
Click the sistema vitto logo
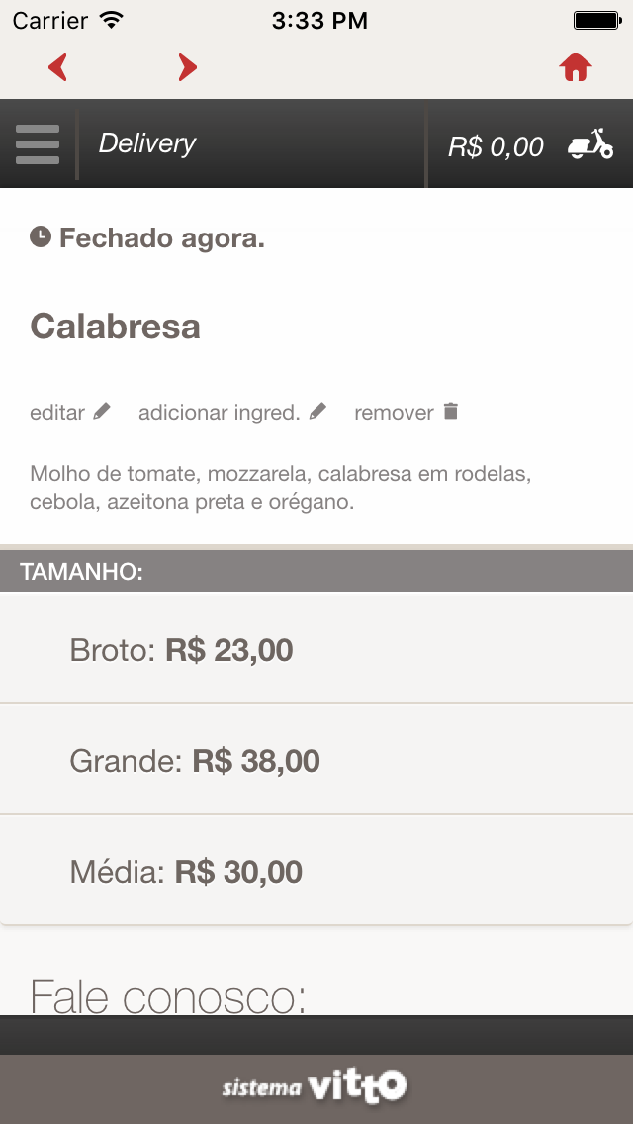316,1085
